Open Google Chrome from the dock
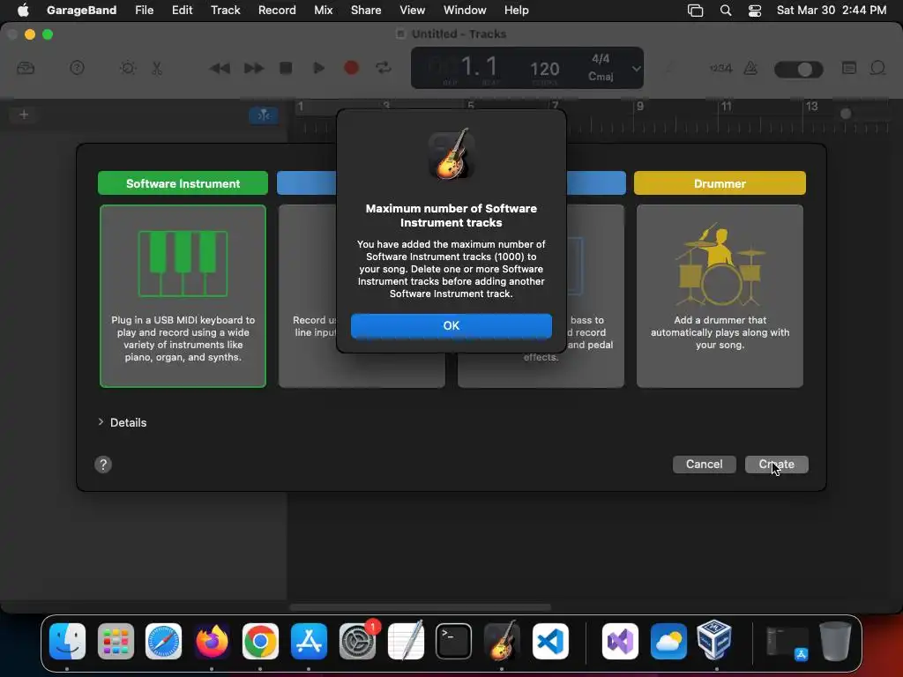 pos(260,641)
